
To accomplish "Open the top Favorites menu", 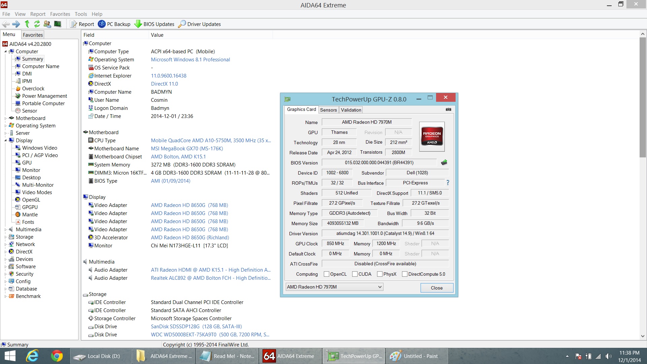I will click(x=60, y=14).
